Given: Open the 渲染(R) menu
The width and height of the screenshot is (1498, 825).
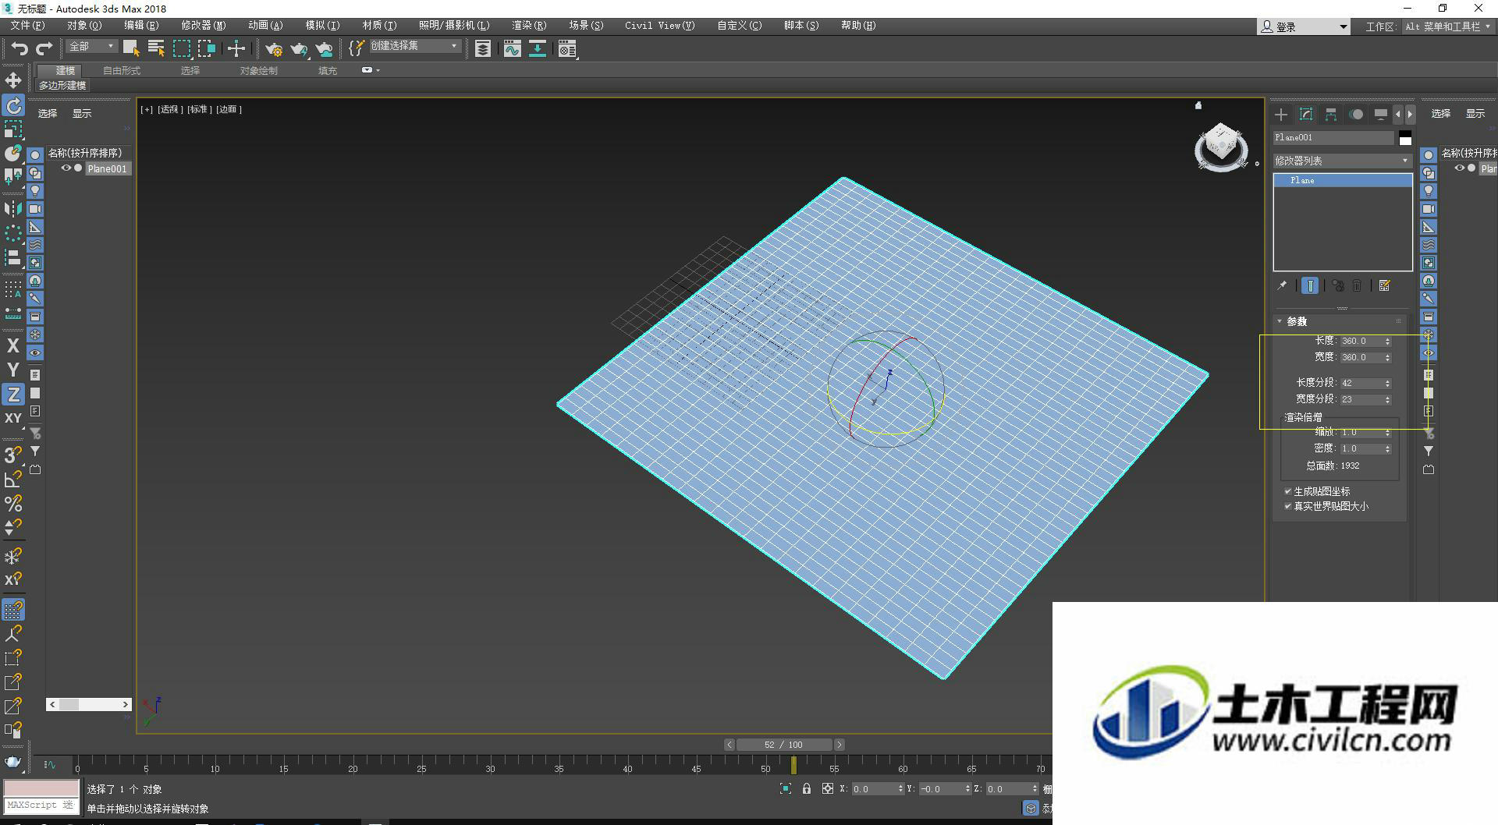Looking at the screenshot, I should 529,26.
